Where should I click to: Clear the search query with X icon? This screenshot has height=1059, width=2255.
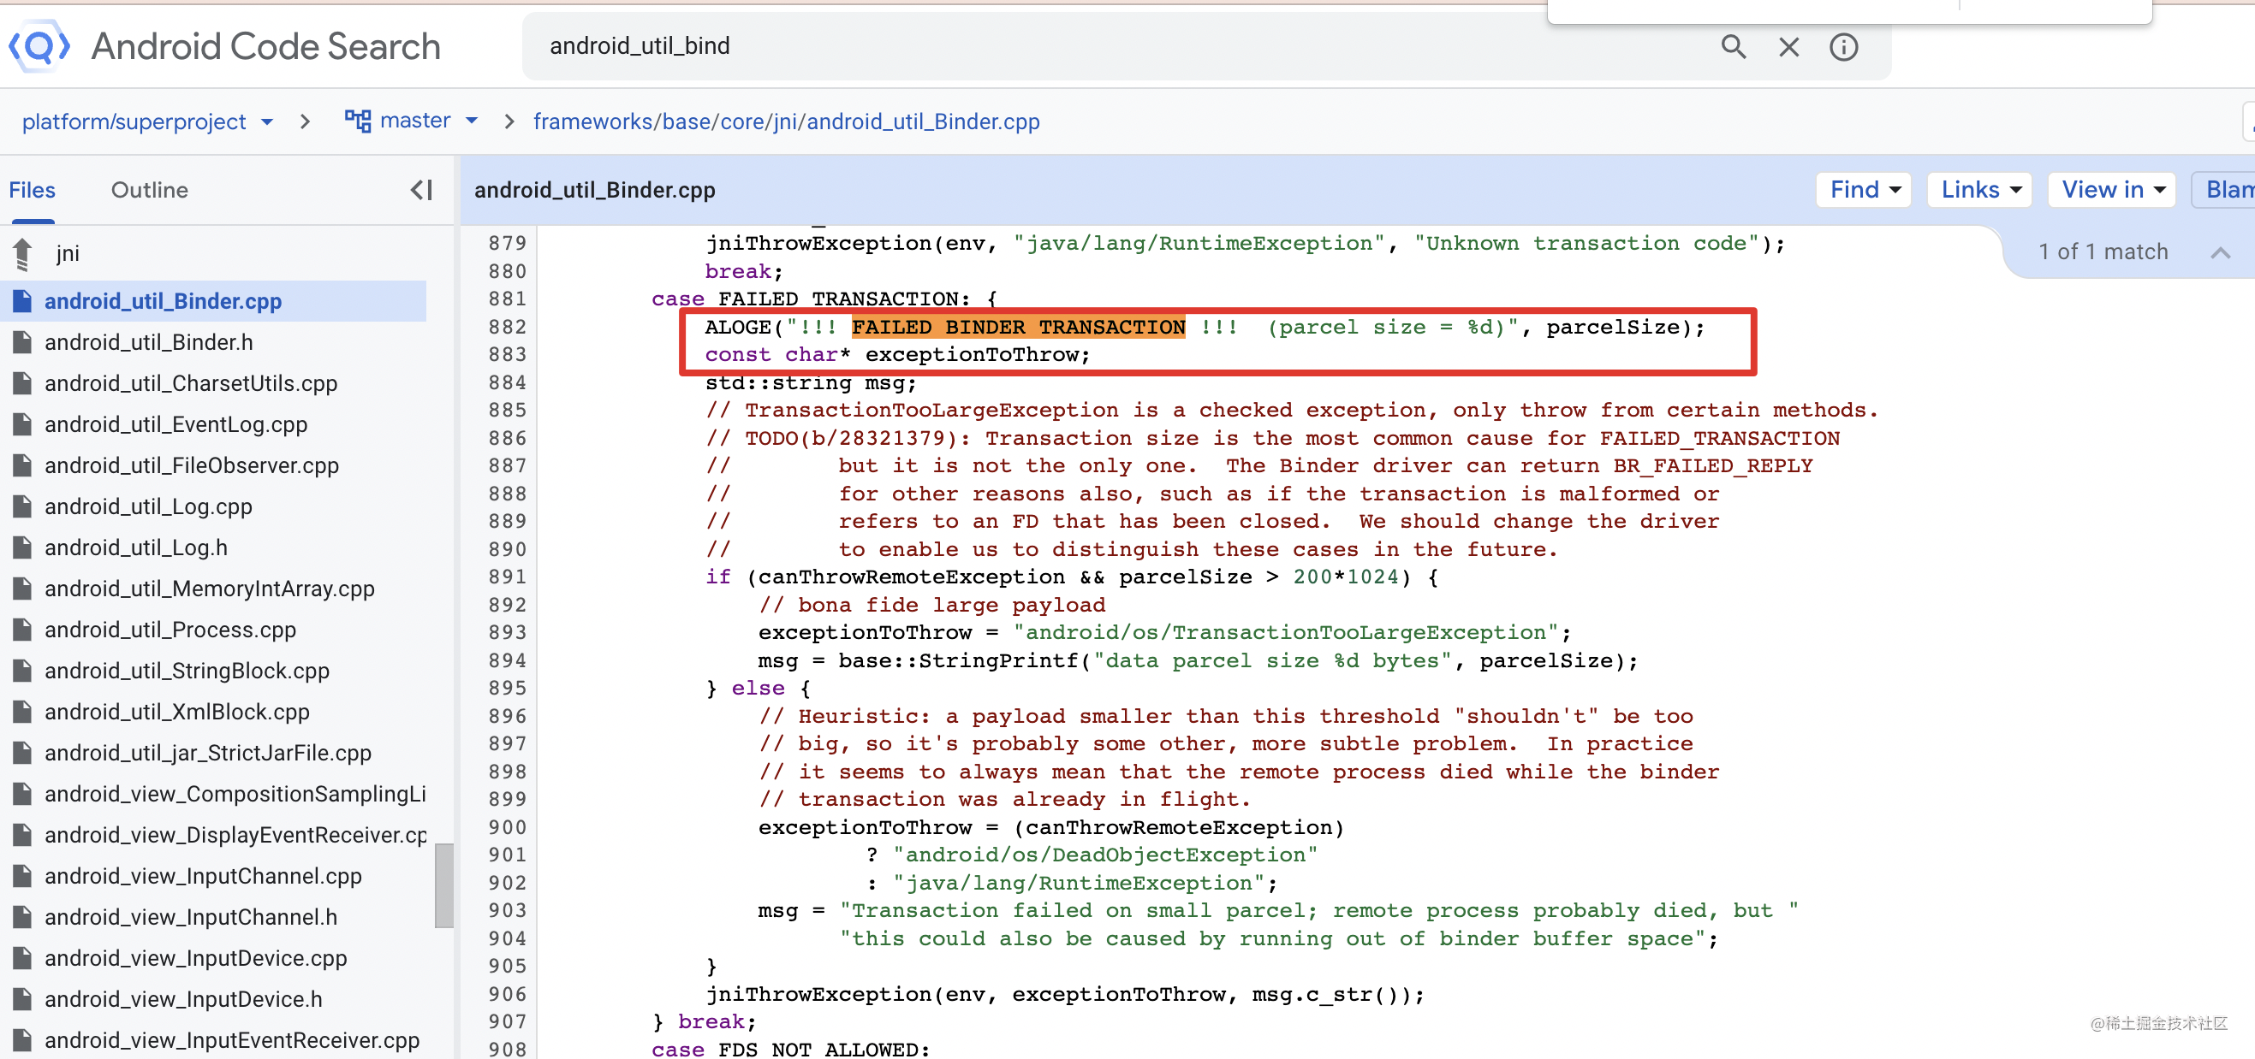1788,46
